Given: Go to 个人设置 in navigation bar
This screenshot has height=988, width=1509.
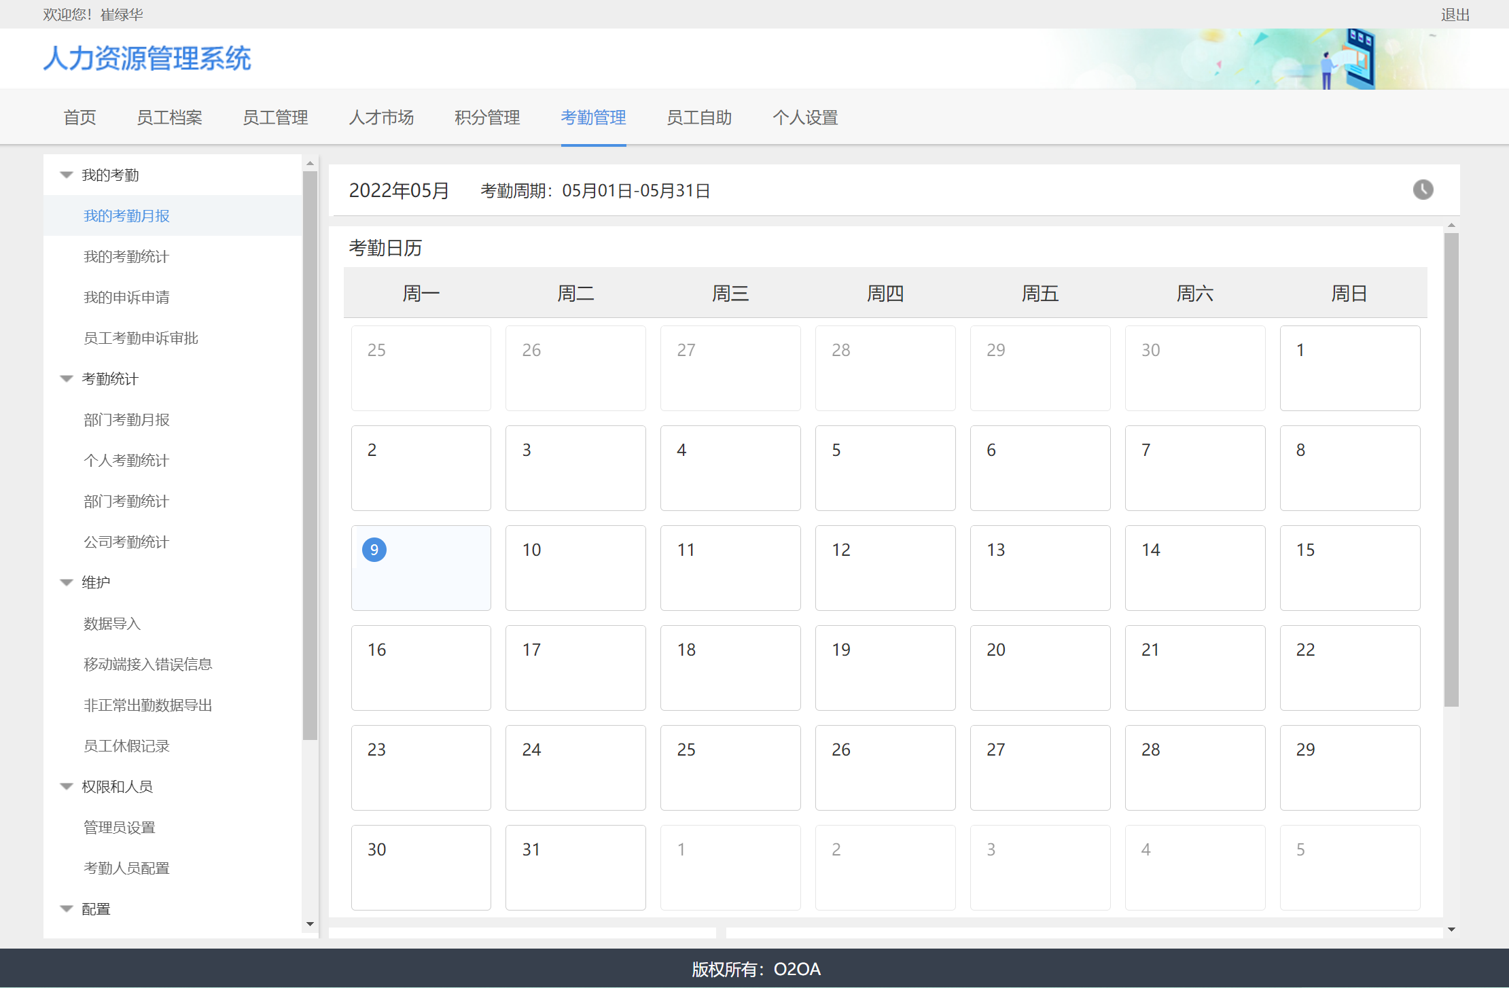Looking at the screenshot, I should 805,118.
